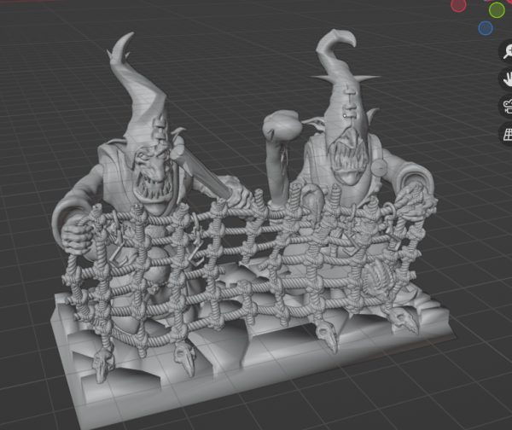
Task: Click the blue Z-axis gizmo circle
Action: (486, 28)
